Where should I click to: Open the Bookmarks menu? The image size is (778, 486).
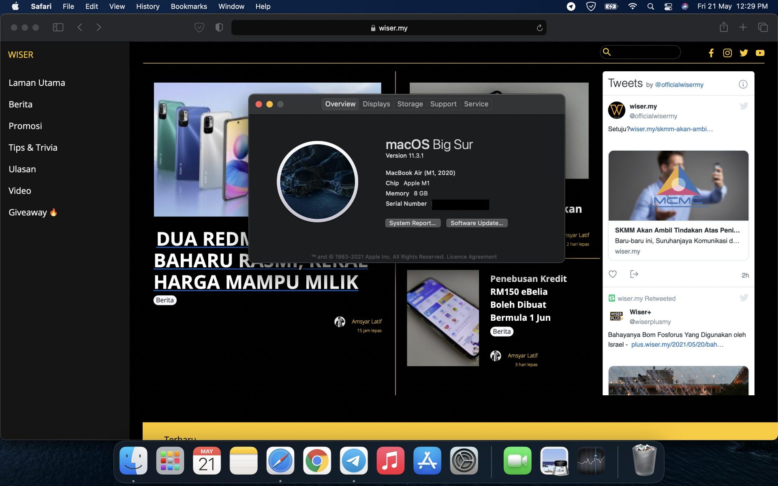click(x=188, y=6)
